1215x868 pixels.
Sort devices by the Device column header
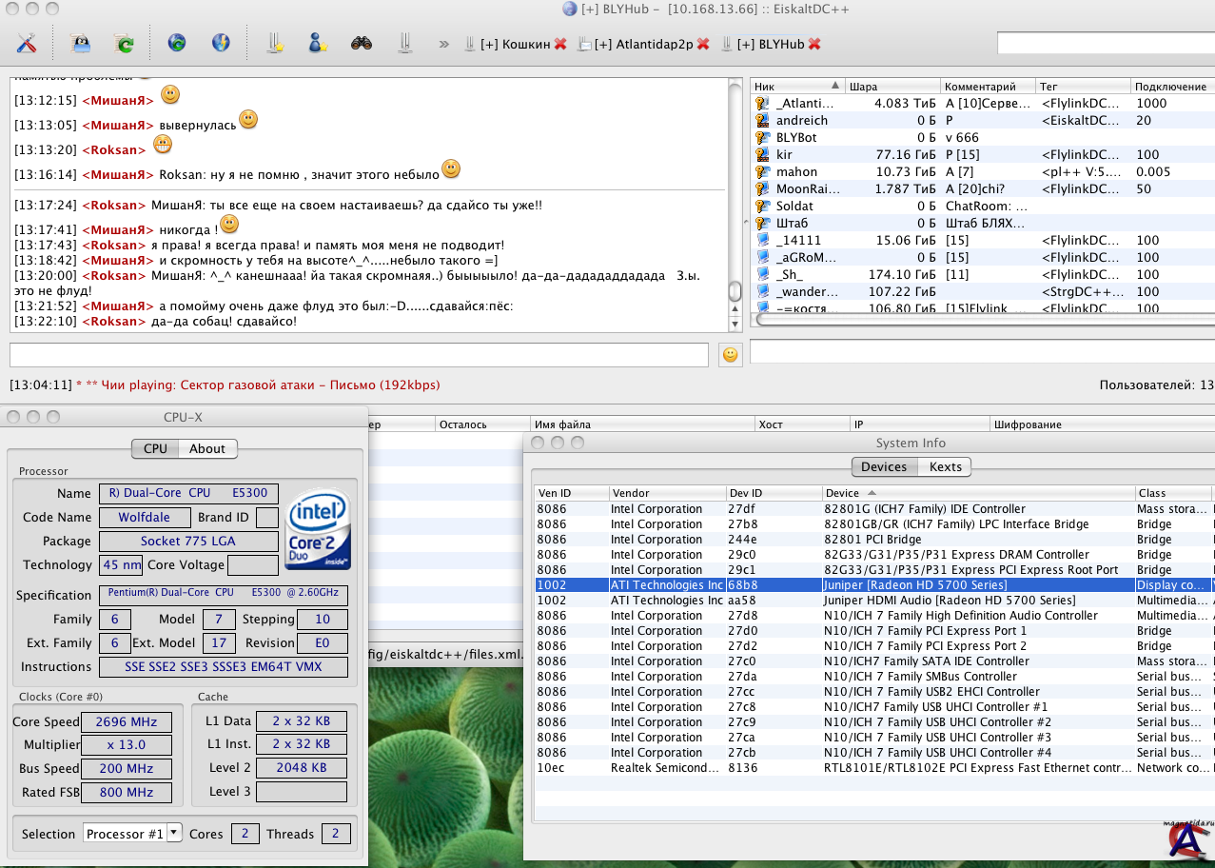[977, 493]
